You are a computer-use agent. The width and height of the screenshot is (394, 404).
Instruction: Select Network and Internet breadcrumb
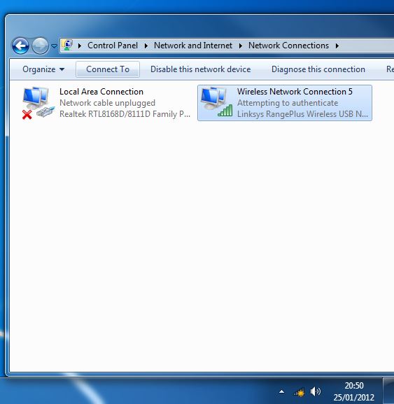click(193, 46)
